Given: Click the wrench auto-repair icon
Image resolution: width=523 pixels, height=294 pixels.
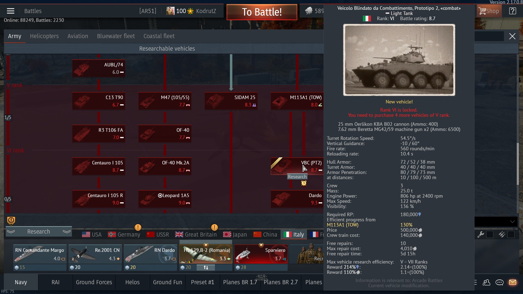Looking at the screenshot, I should (x=481, y=234).
